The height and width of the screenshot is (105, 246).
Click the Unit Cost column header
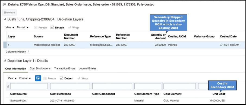click(219, 94)
